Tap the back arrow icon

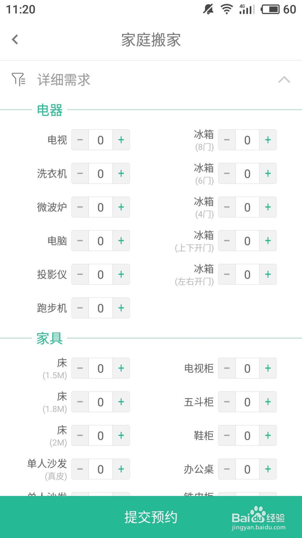15,40
